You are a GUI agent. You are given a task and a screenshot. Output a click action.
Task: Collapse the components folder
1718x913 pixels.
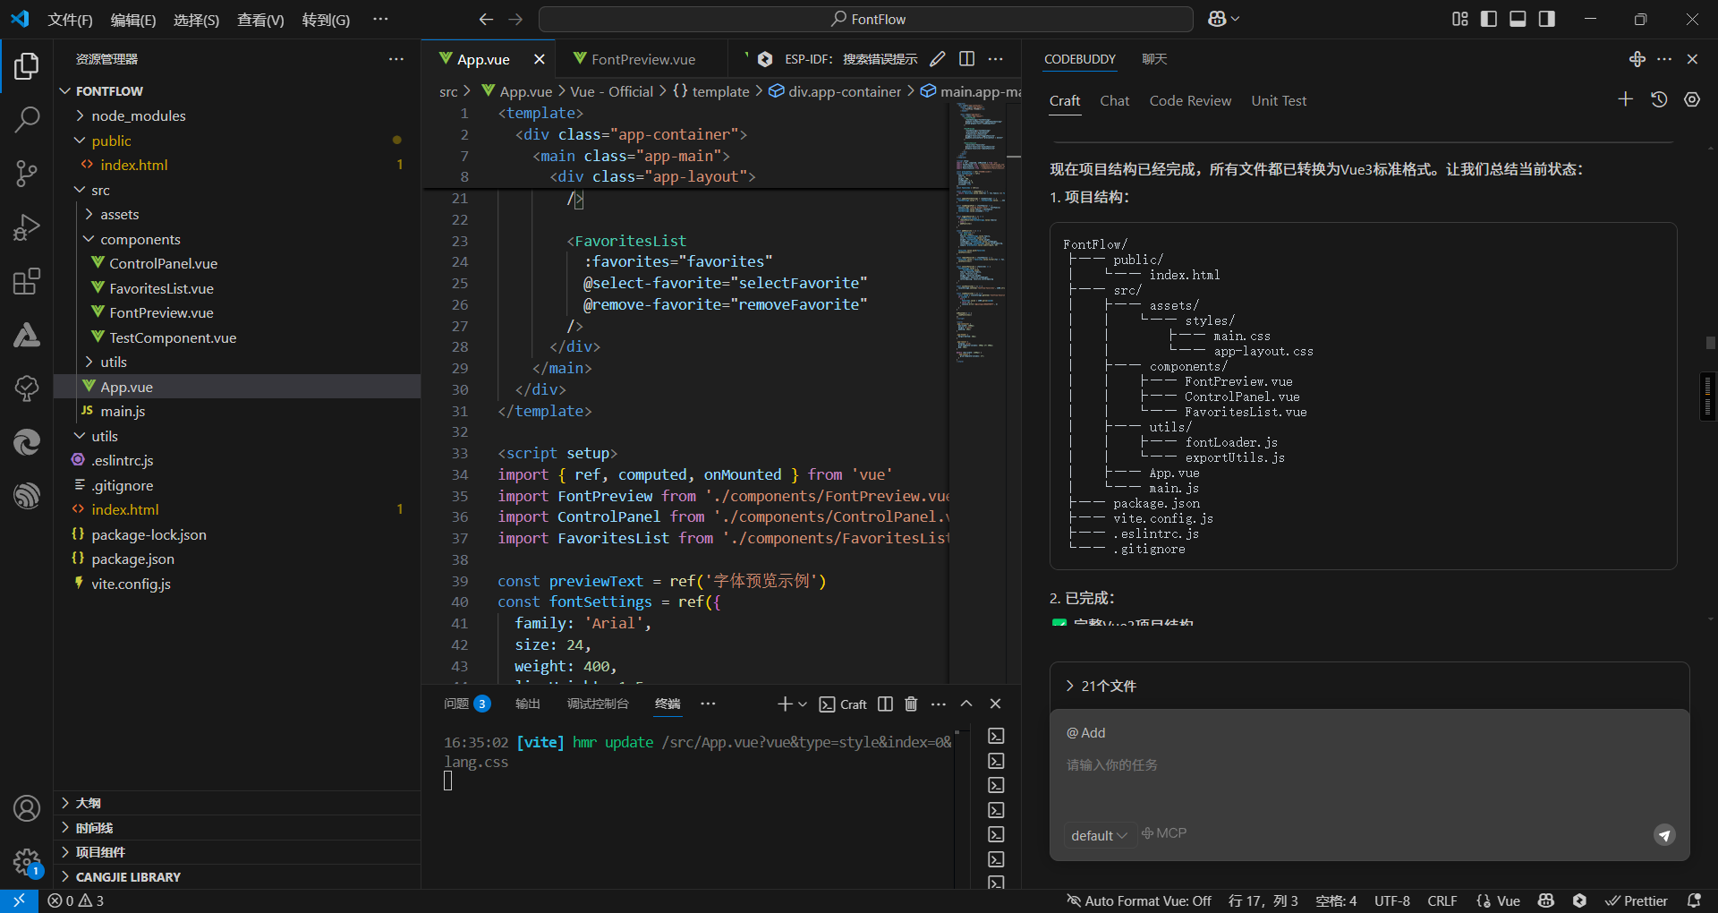click(x=237, y=239)
